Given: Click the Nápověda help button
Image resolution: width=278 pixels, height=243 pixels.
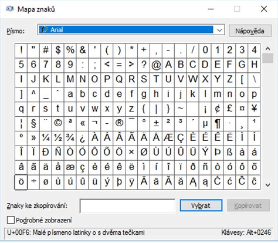Looking at the screenshot, I should 250,31.
